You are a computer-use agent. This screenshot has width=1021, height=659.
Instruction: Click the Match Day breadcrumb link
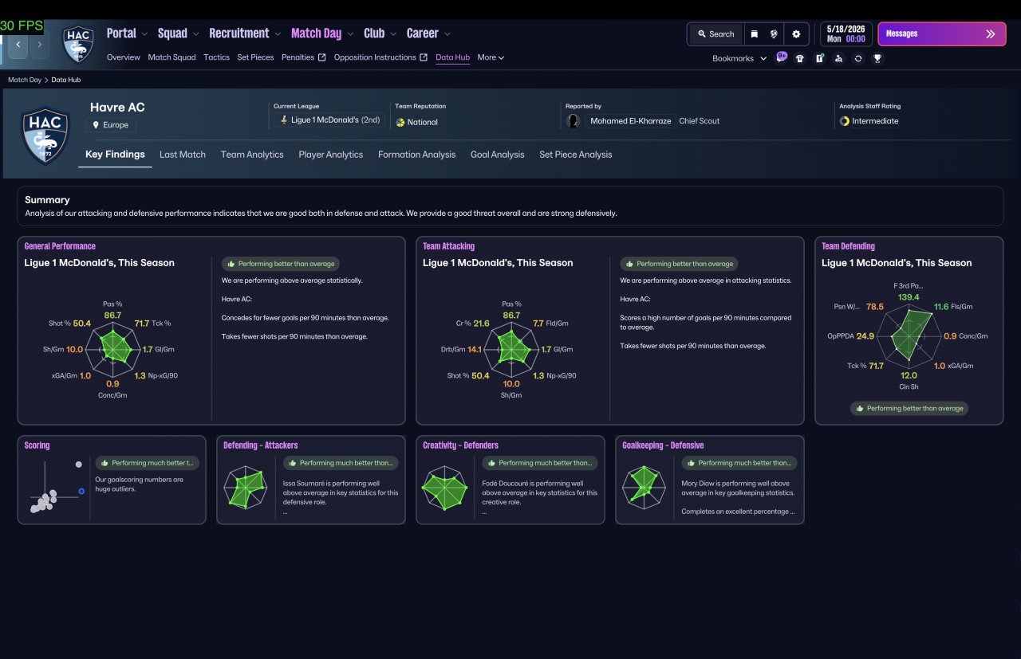[25, 80]
